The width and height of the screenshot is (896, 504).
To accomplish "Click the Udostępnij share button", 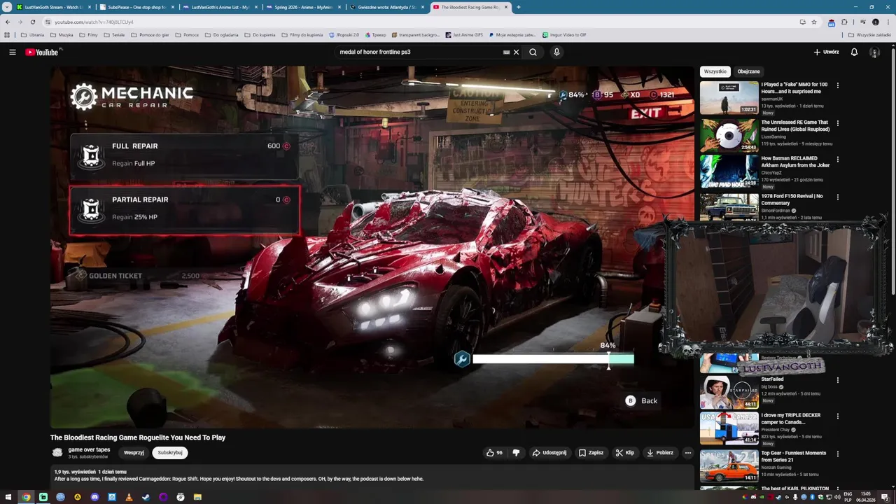I will (549, 453).
